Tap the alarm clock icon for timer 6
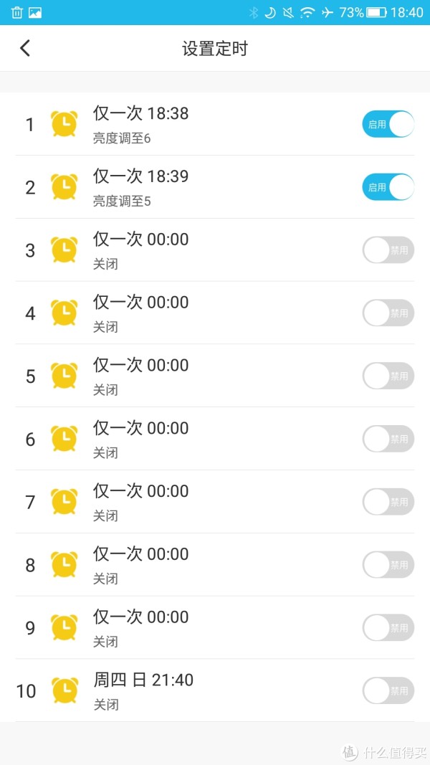This screenshot has width=430, height=765. (64, 439)
